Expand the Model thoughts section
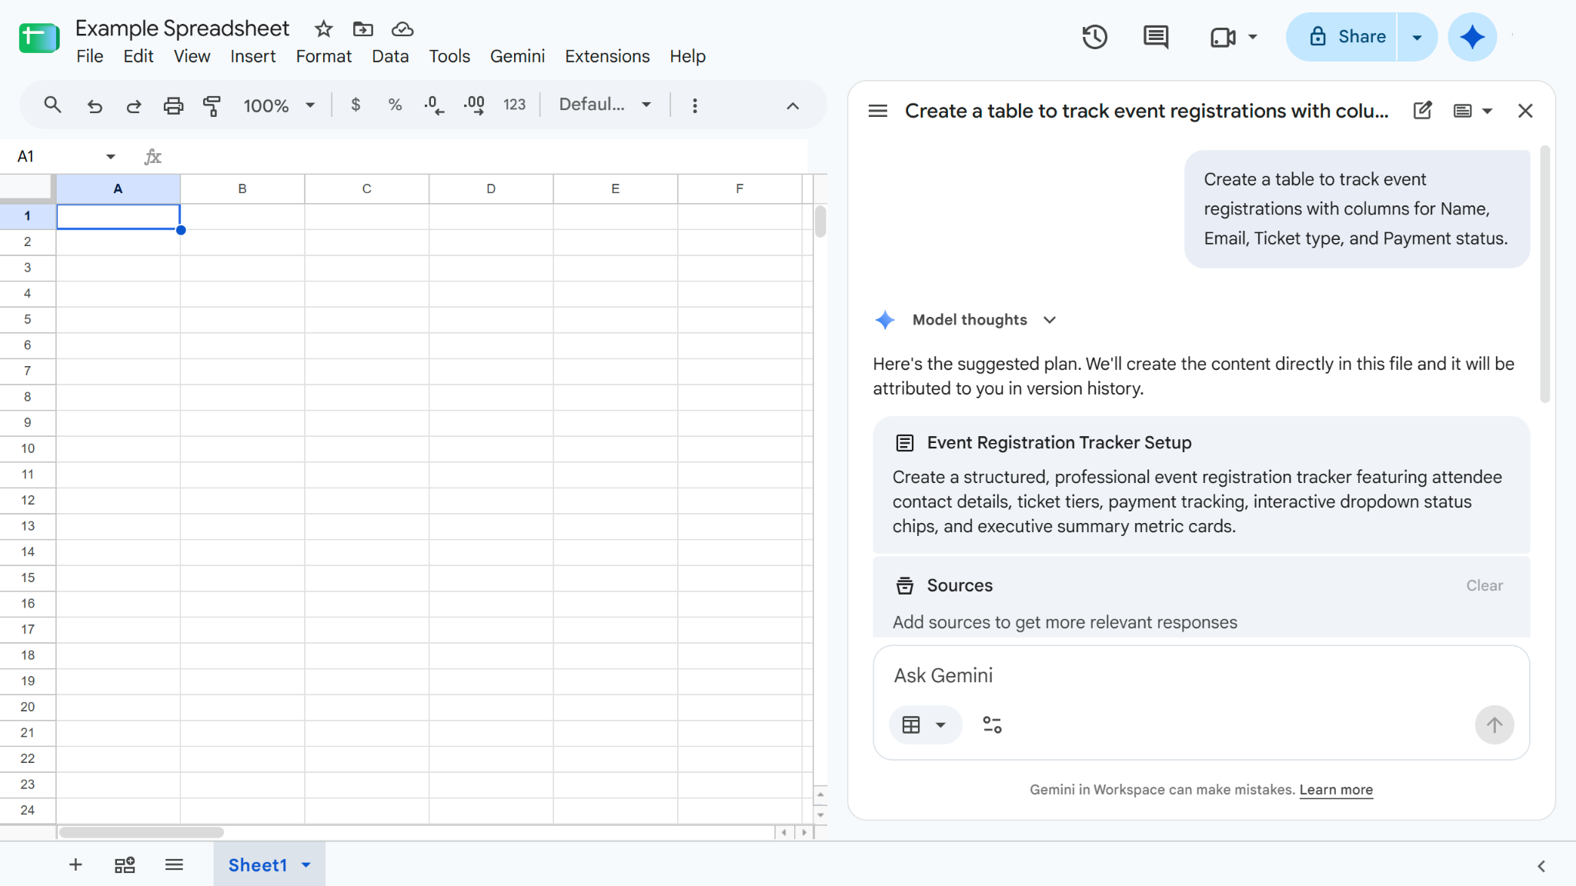This screenshot has height=886, width=1576. 1050,320
